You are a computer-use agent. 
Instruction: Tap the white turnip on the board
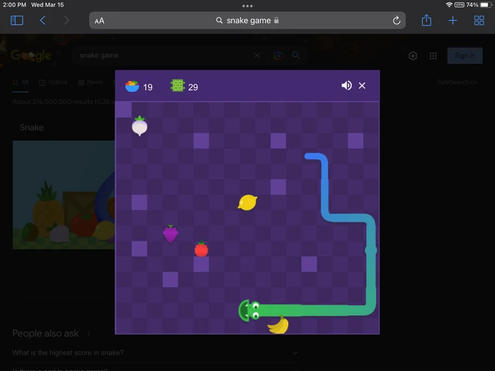(x=140, y=126)
